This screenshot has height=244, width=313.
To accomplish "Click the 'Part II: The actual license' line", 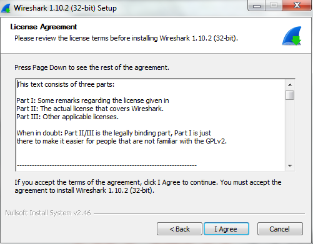I will (90, 109).
